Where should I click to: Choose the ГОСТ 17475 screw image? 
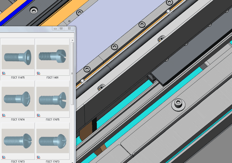point(52,99)
